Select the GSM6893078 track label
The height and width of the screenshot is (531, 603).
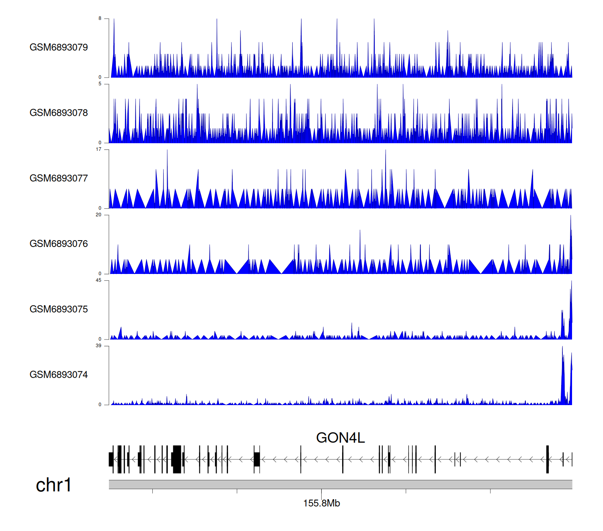[59, 113]
